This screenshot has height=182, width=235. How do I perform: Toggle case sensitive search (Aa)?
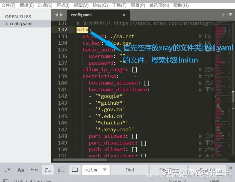point(21,170)
